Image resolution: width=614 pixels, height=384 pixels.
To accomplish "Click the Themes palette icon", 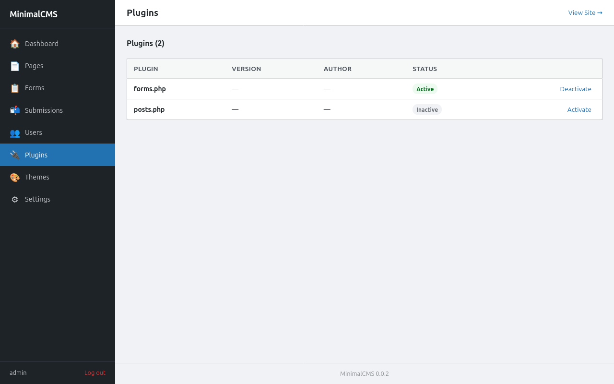I will pyautogui.click(x=15, y=178).
